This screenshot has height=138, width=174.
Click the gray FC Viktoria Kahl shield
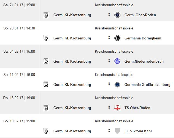117,131
